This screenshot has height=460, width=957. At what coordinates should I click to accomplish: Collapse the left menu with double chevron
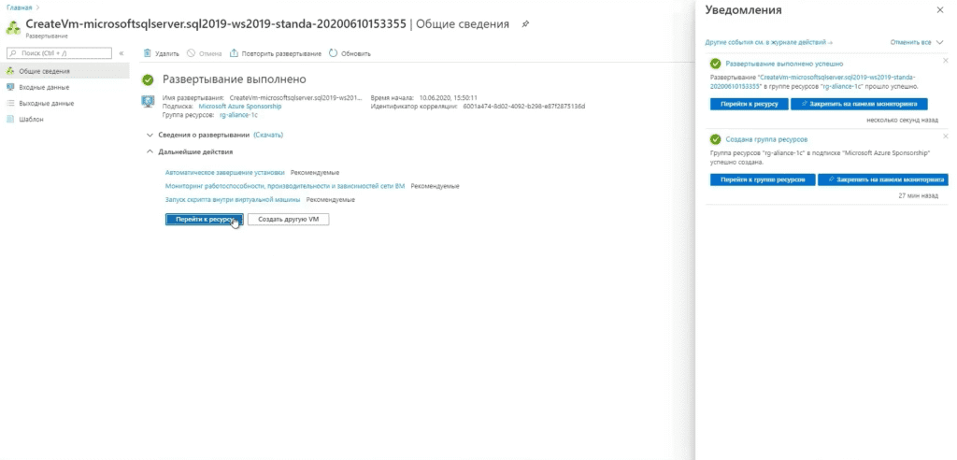(121, 53)
